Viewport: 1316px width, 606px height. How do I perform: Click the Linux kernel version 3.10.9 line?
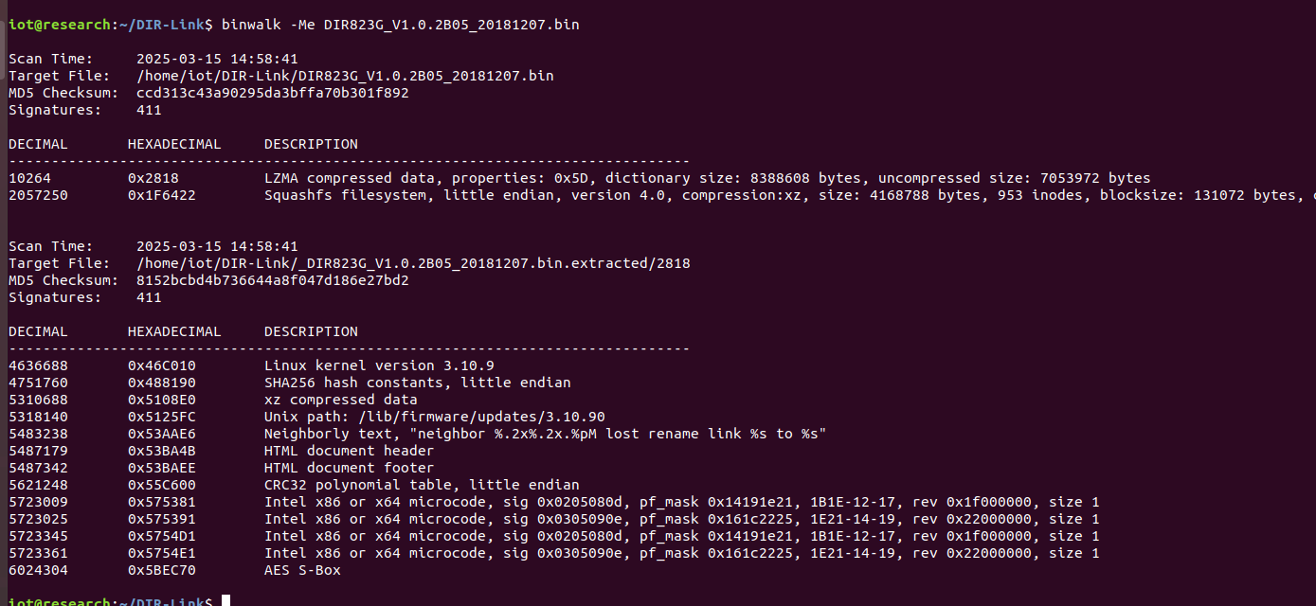tap(379, 365)
